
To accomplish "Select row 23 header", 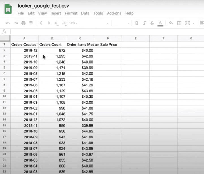I will 5,171.
